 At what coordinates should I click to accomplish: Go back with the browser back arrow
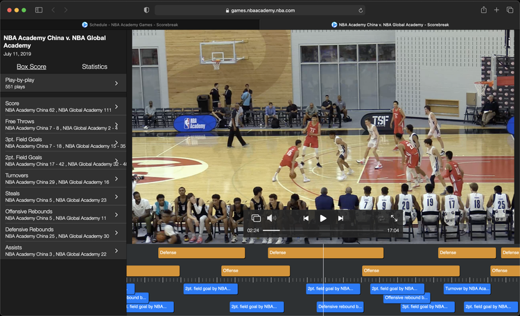click(53, 10)
